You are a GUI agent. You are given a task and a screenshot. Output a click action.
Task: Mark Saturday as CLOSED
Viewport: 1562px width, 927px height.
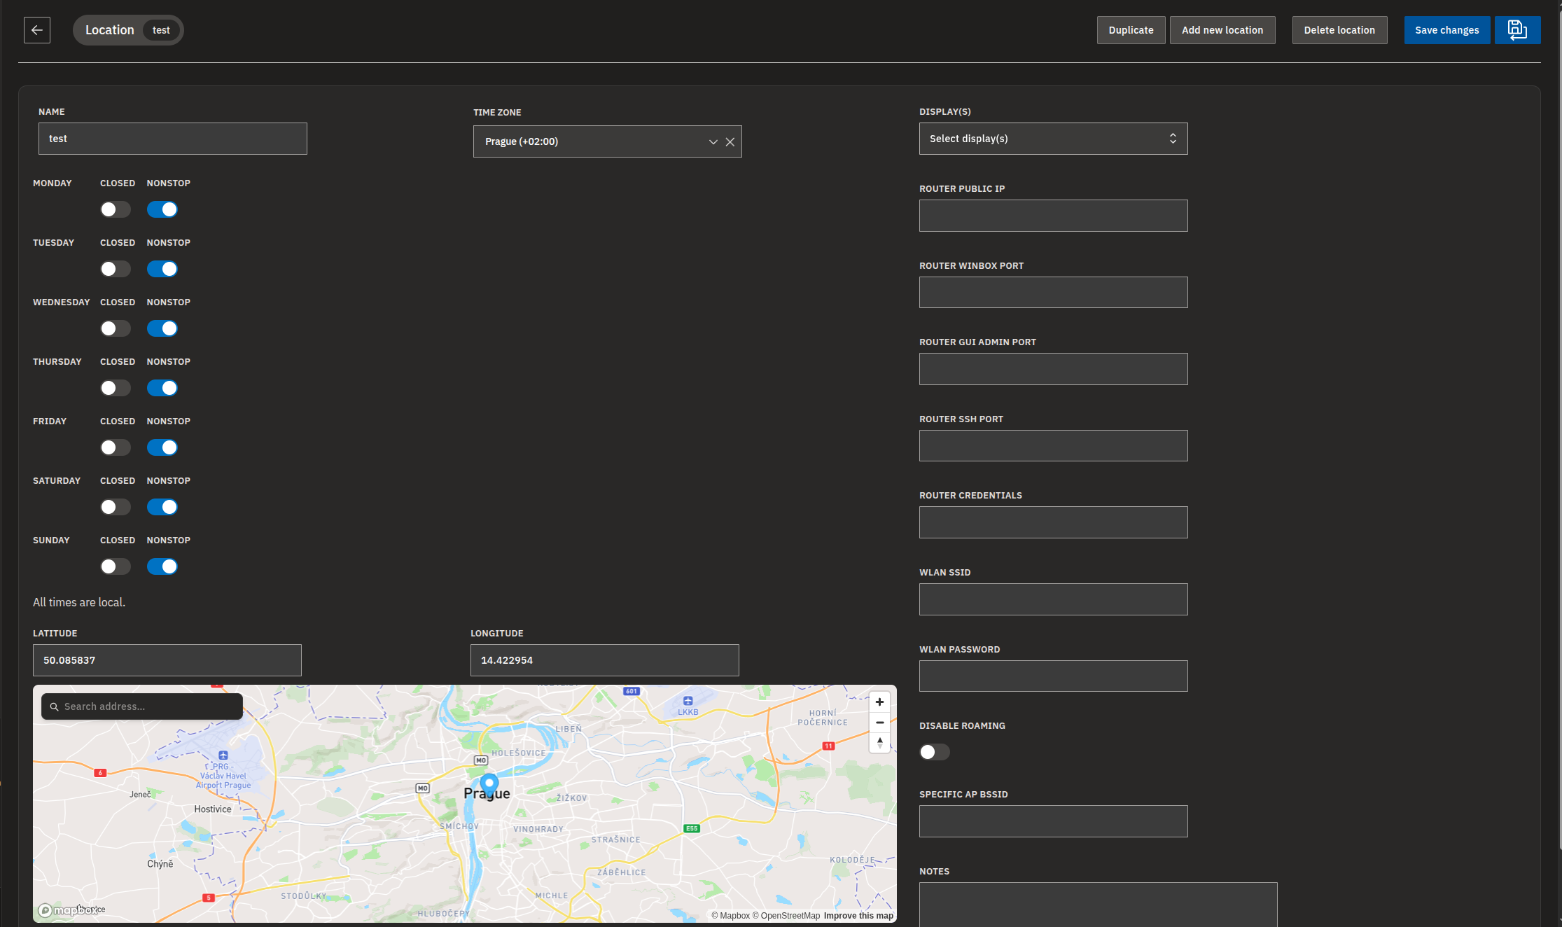tap(116, 507)
